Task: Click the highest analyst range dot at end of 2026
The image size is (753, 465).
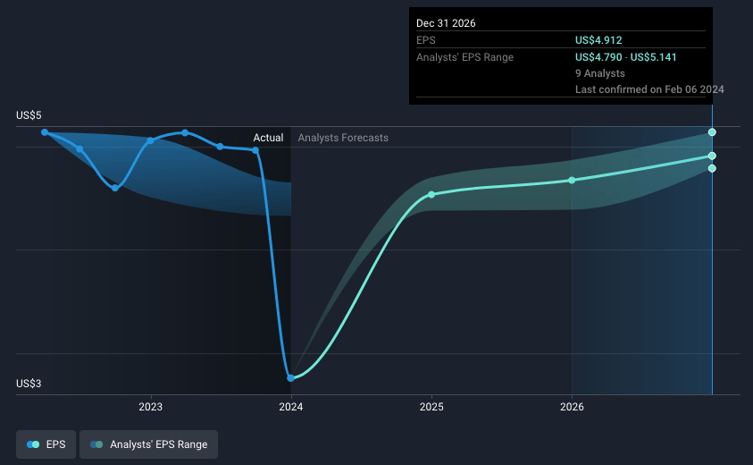Action: (x=712, y=132)
